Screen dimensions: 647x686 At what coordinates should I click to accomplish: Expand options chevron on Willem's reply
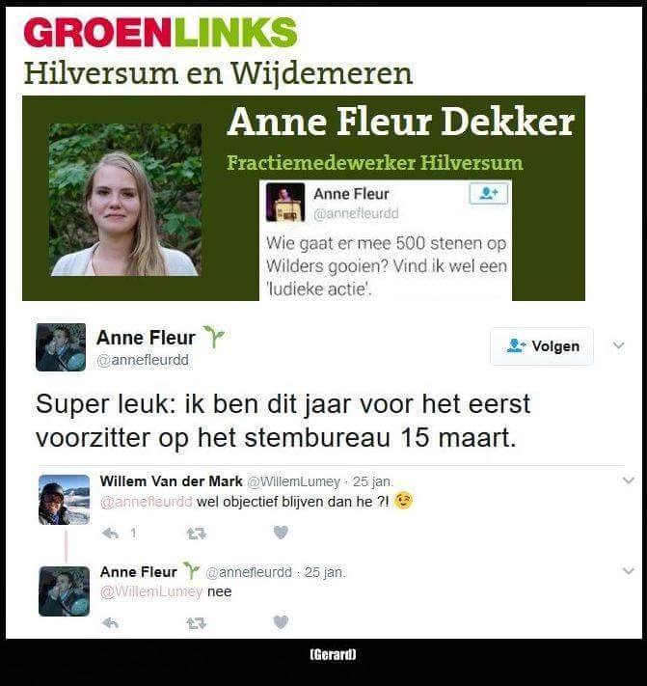click(x=629, y=480)
